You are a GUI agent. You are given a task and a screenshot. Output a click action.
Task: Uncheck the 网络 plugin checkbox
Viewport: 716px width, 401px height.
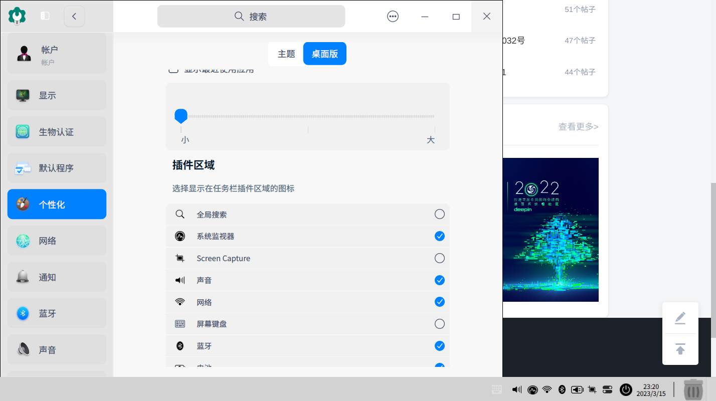pyautogui.click(x=440, y=302)
